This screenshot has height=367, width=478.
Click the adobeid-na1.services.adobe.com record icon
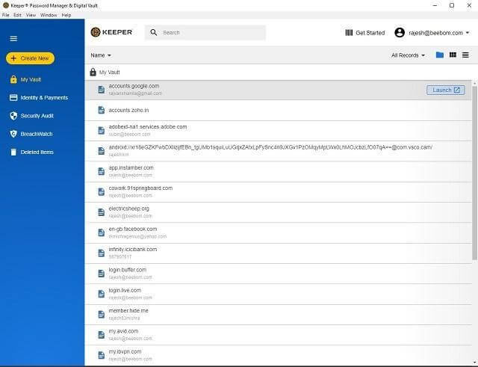[x=102, y=131]
